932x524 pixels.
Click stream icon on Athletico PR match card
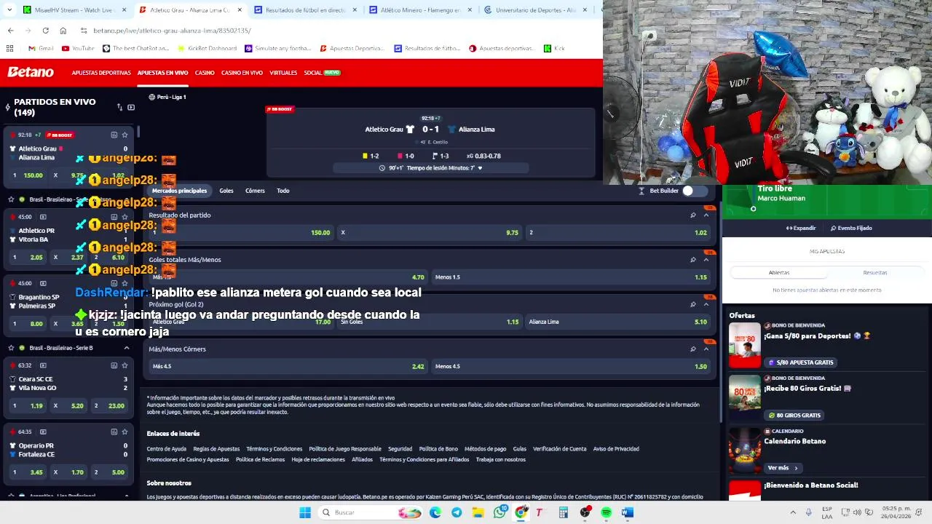click(43, 217)
